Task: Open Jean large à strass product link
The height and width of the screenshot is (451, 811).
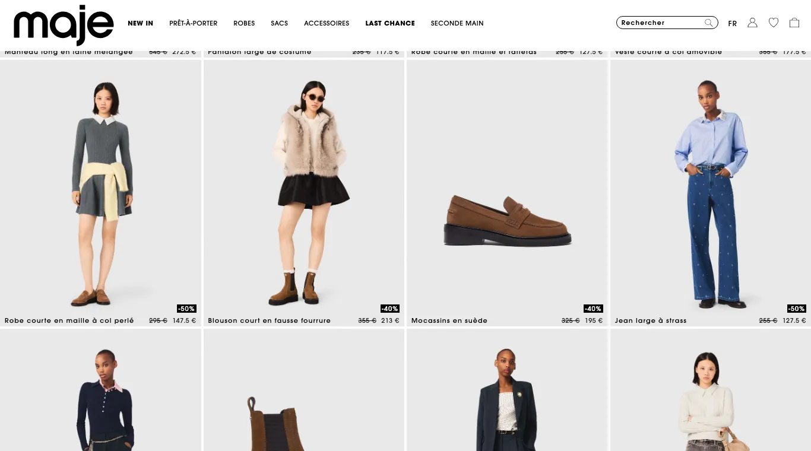Action: [651, 320]
